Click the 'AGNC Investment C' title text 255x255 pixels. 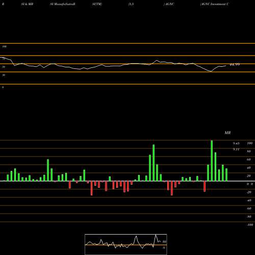(x=215, y=4)
